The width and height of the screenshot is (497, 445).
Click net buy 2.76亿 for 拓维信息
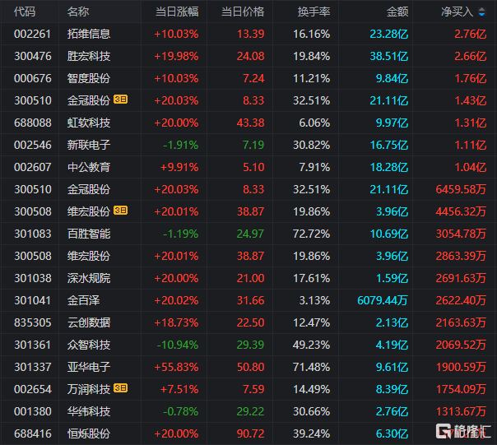point(471,34)
